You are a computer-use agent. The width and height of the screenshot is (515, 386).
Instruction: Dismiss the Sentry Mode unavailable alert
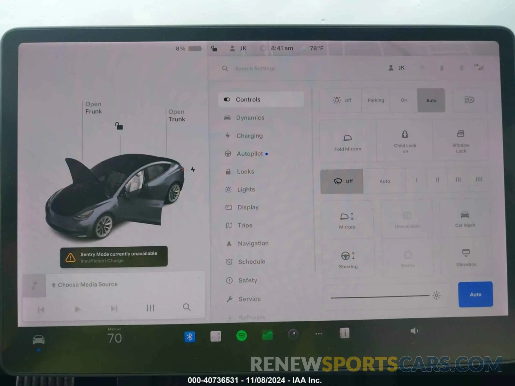click(x=114, y=257)
